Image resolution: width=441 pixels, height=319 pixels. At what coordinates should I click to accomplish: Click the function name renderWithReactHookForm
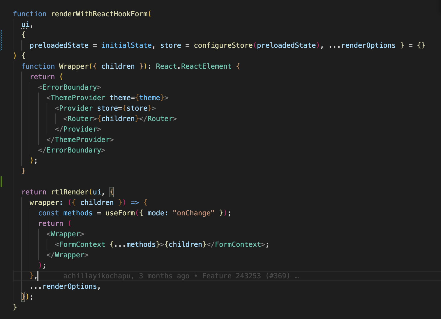pyautogui.click(x=99, y=14)
